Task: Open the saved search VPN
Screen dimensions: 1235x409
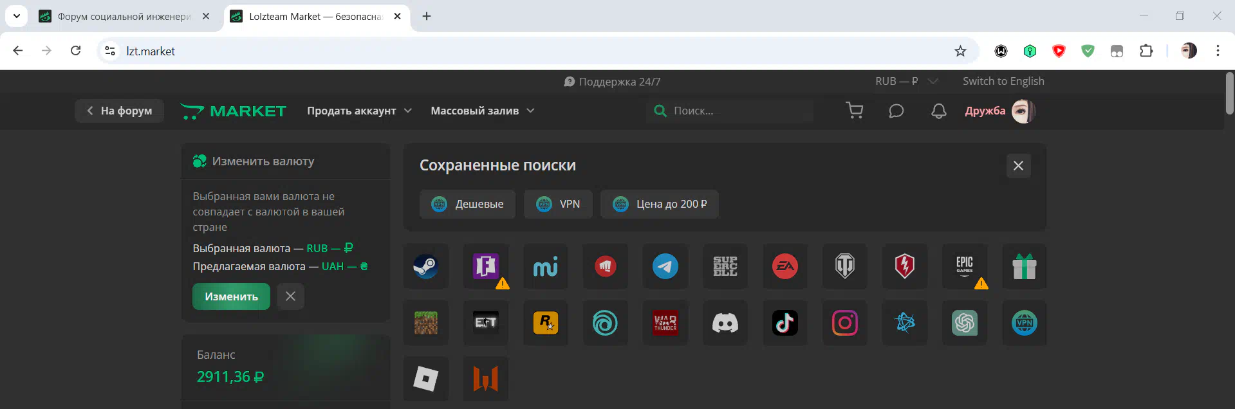Action: (558, 204)
